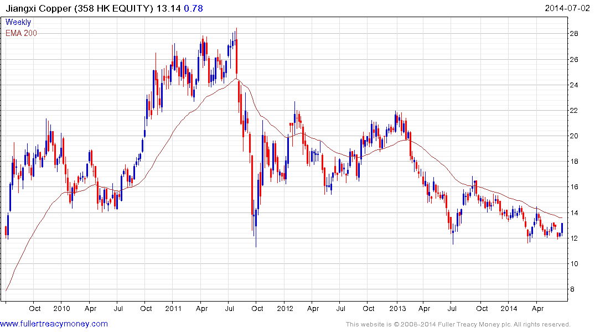
Task: Click the Oct label just before 2012
Action: [x=257, y=308]
